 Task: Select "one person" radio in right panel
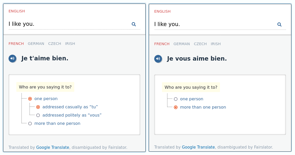point(176,99)
